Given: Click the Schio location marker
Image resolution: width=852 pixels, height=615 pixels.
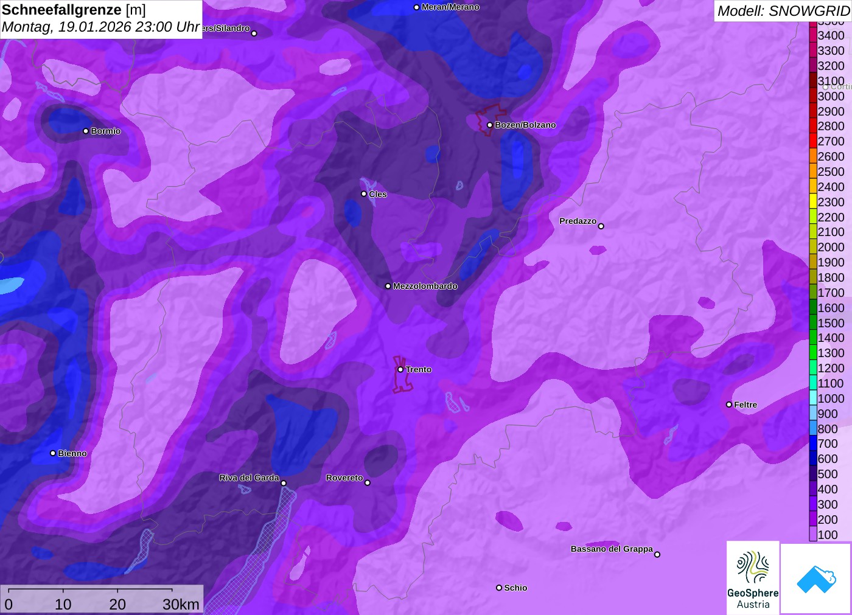Looking at the screenshot, I should pos(499,588).
